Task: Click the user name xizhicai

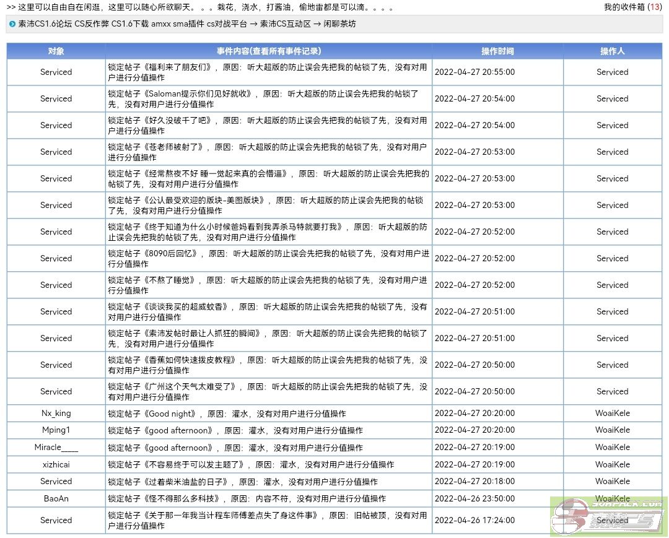Action: [x=56, y=465]
